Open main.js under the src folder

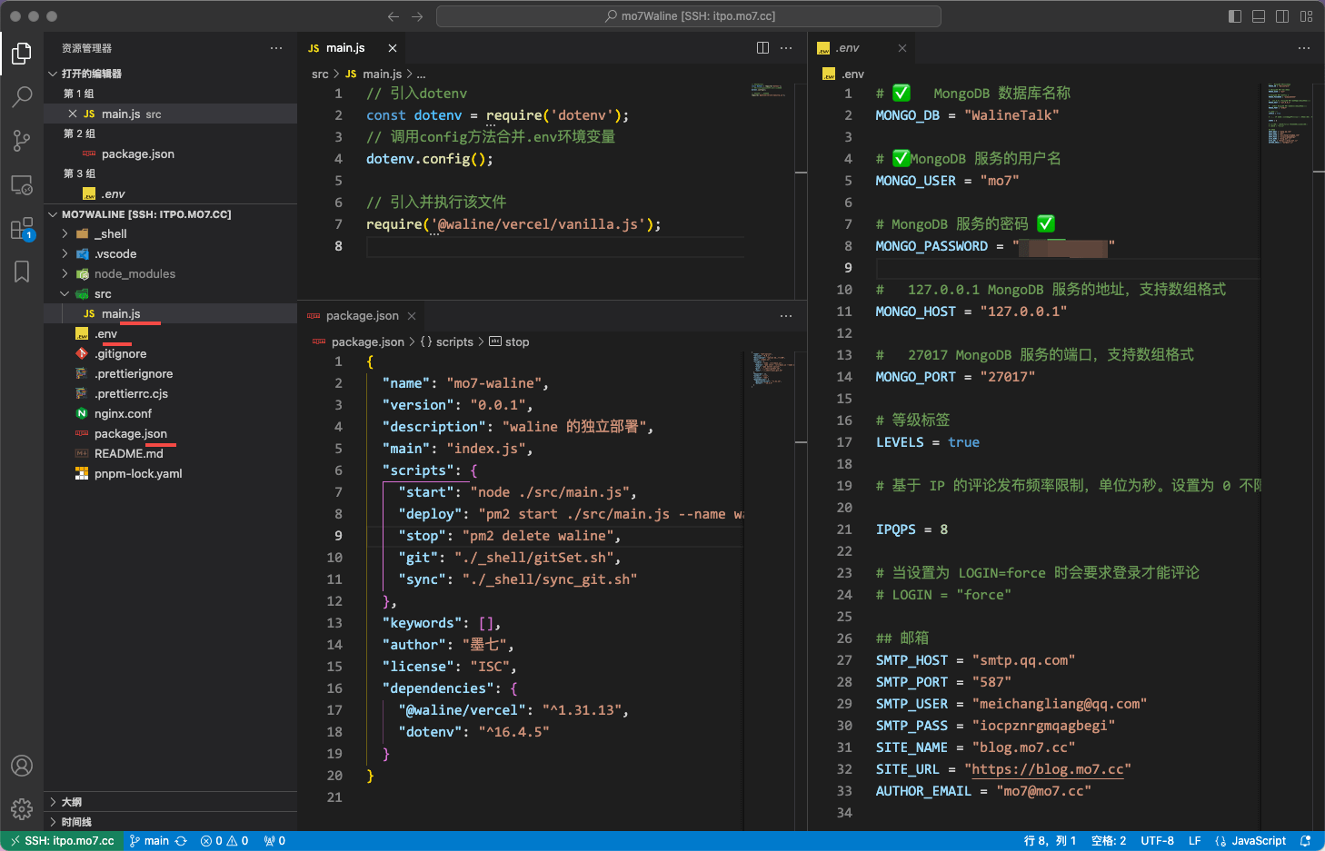170,314
